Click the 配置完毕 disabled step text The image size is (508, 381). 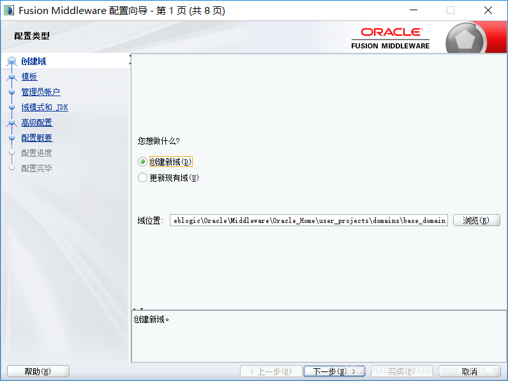pos(36,168)
